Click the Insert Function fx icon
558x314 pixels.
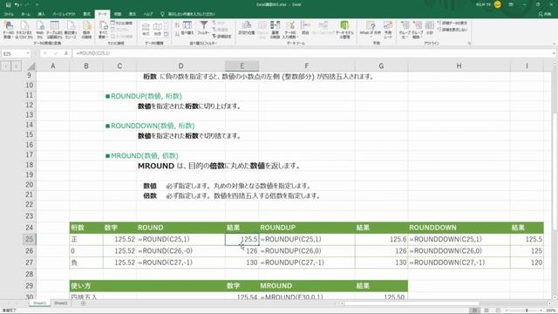pos(66,53)
